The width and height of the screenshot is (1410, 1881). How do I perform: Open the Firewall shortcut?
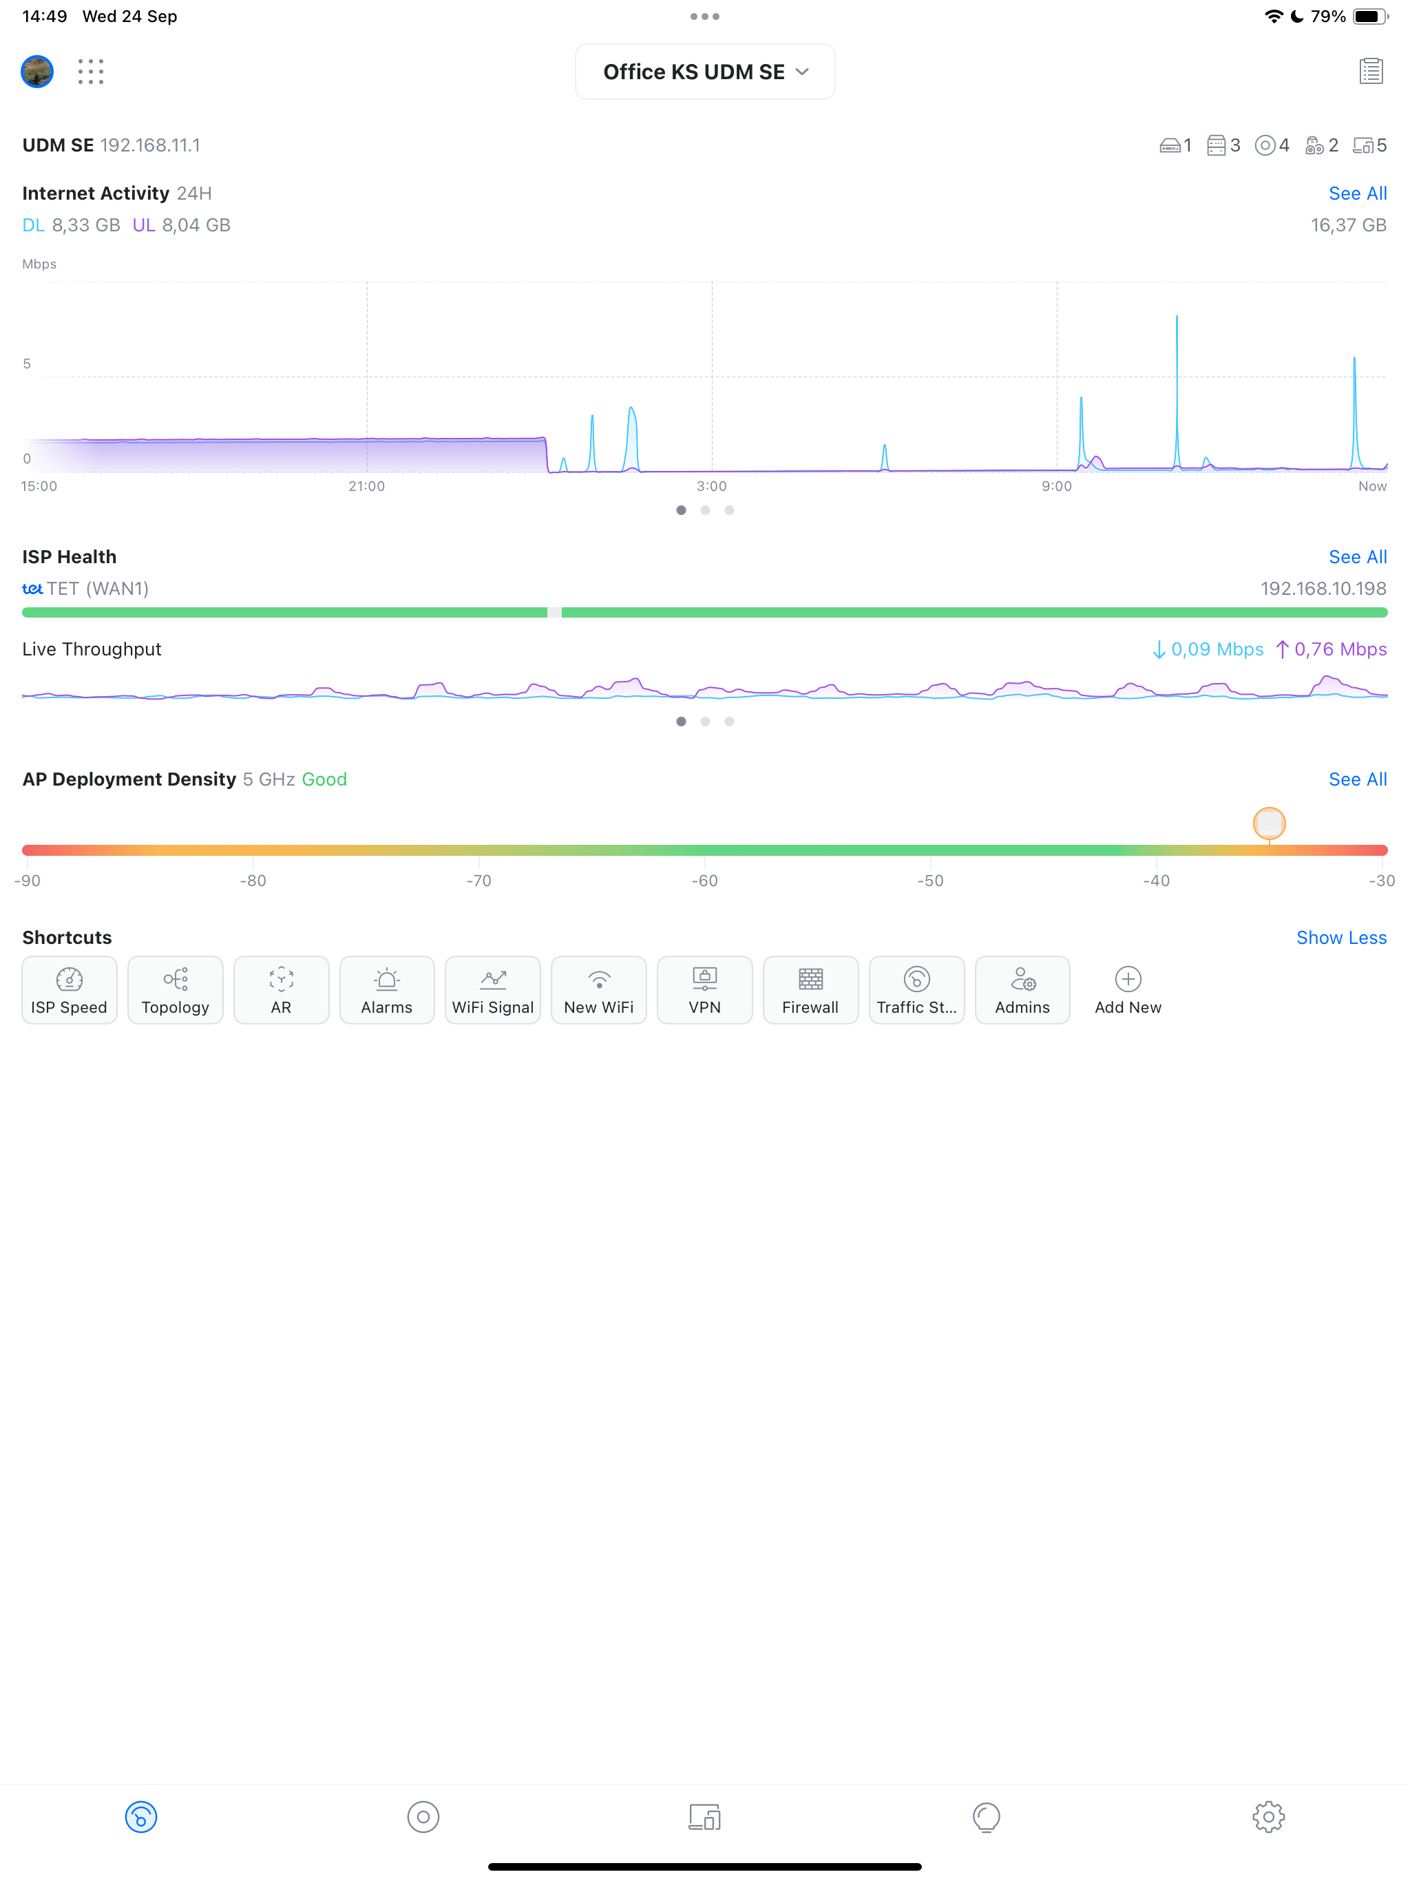[810, 990]
